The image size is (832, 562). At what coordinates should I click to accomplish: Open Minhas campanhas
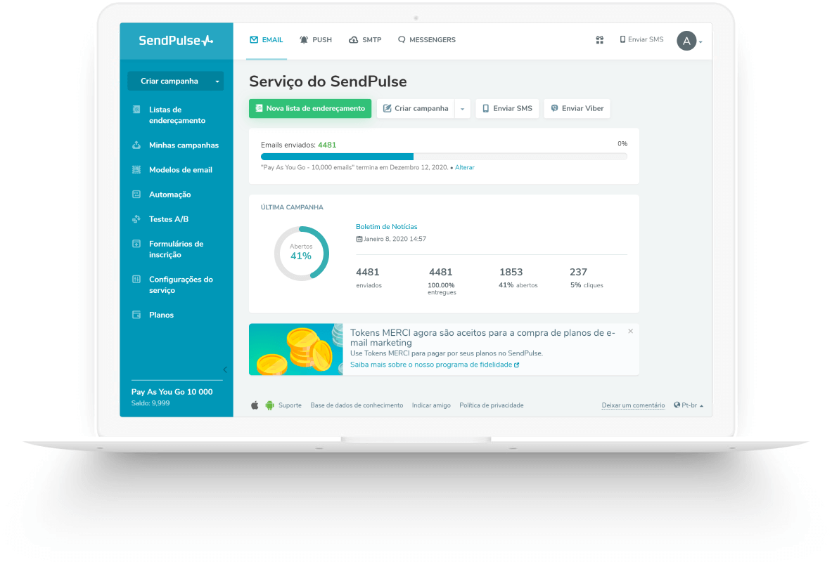184,145
